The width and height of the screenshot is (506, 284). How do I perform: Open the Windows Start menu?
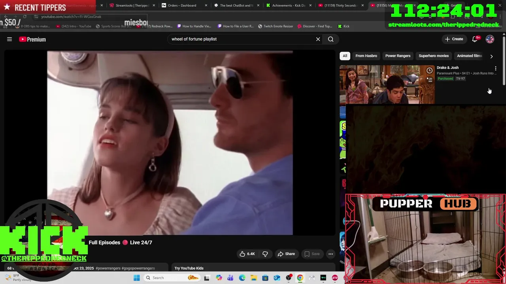pyautogui.click(x=136, y=278)
